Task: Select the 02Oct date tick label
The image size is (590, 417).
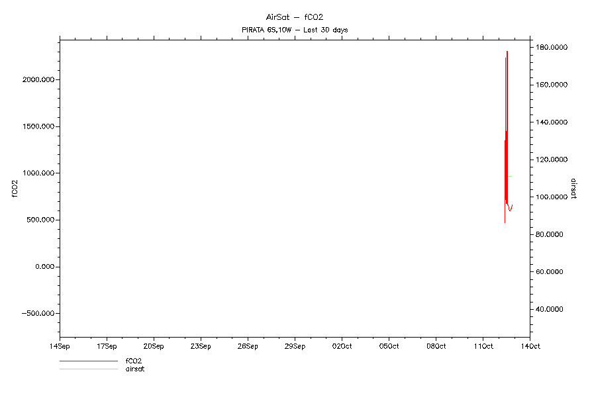Action: click(x=342, y=346)
